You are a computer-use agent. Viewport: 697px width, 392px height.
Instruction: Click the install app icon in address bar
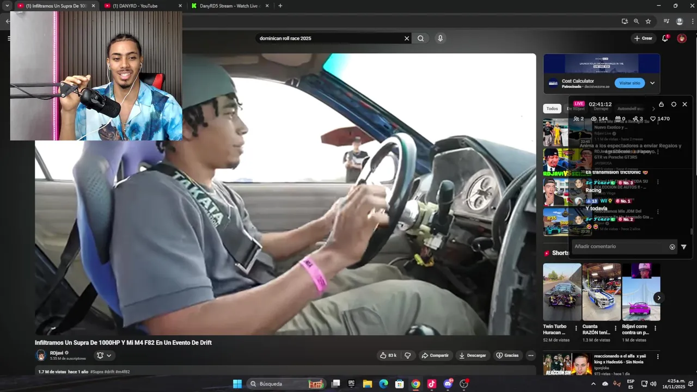pyautogui.click(x=625, y=21)
